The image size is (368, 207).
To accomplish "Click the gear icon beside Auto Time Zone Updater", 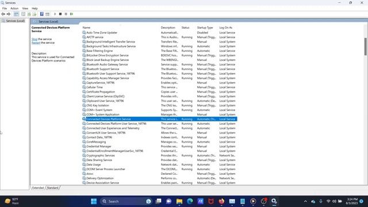I will click(x=84, y=33).
